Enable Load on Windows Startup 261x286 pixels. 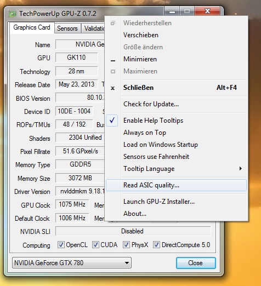coord(176,145)
